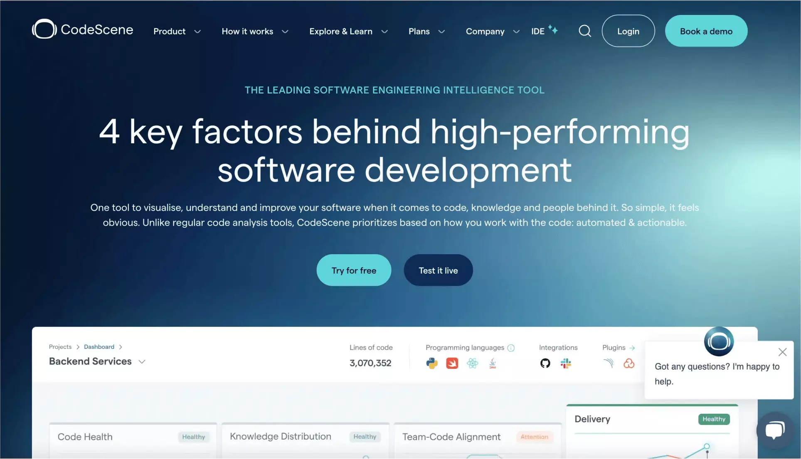
Task: Click the search icon in navigation
Action: [584, 31]
